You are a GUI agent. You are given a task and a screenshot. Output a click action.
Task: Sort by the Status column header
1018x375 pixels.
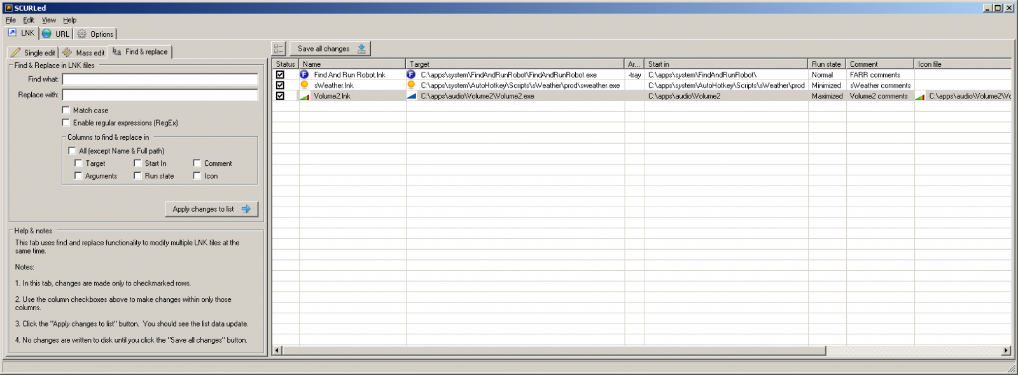point(286,64)
